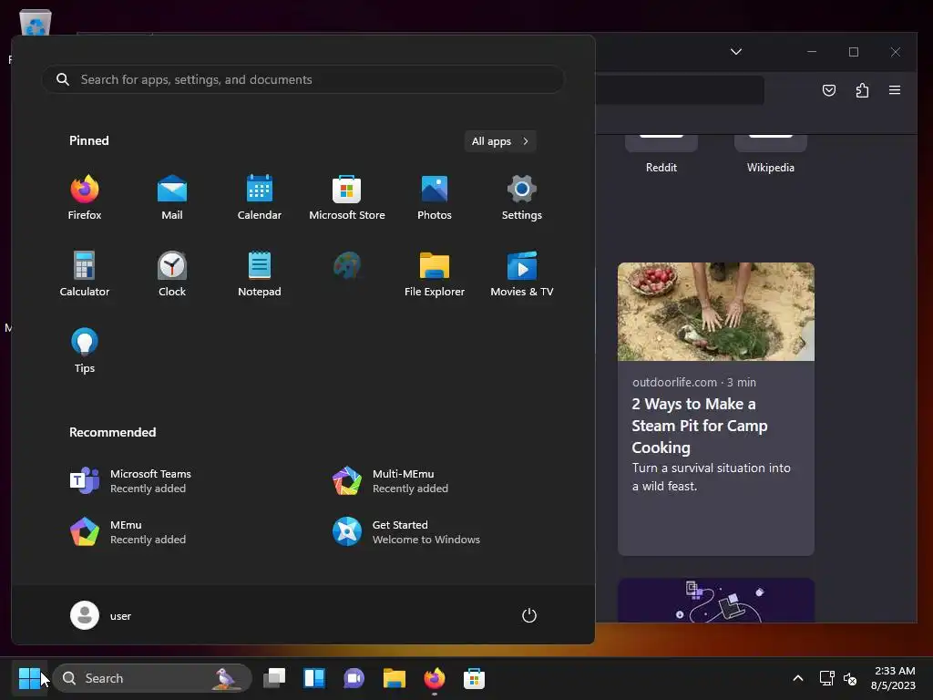The image size is (933, 700).
Task: Click the power button in Start menu
Action: [529, 615]
